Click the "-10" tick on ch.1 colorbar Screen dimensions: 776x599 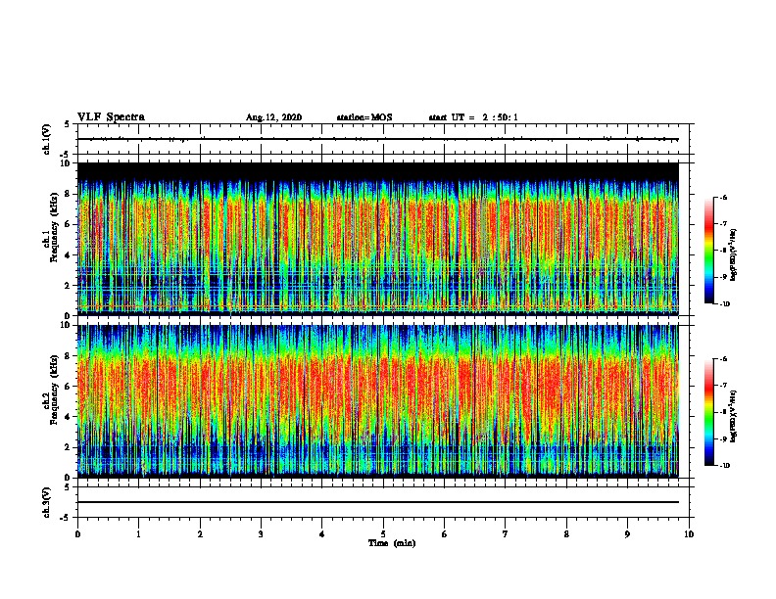(x=725, y=304)
